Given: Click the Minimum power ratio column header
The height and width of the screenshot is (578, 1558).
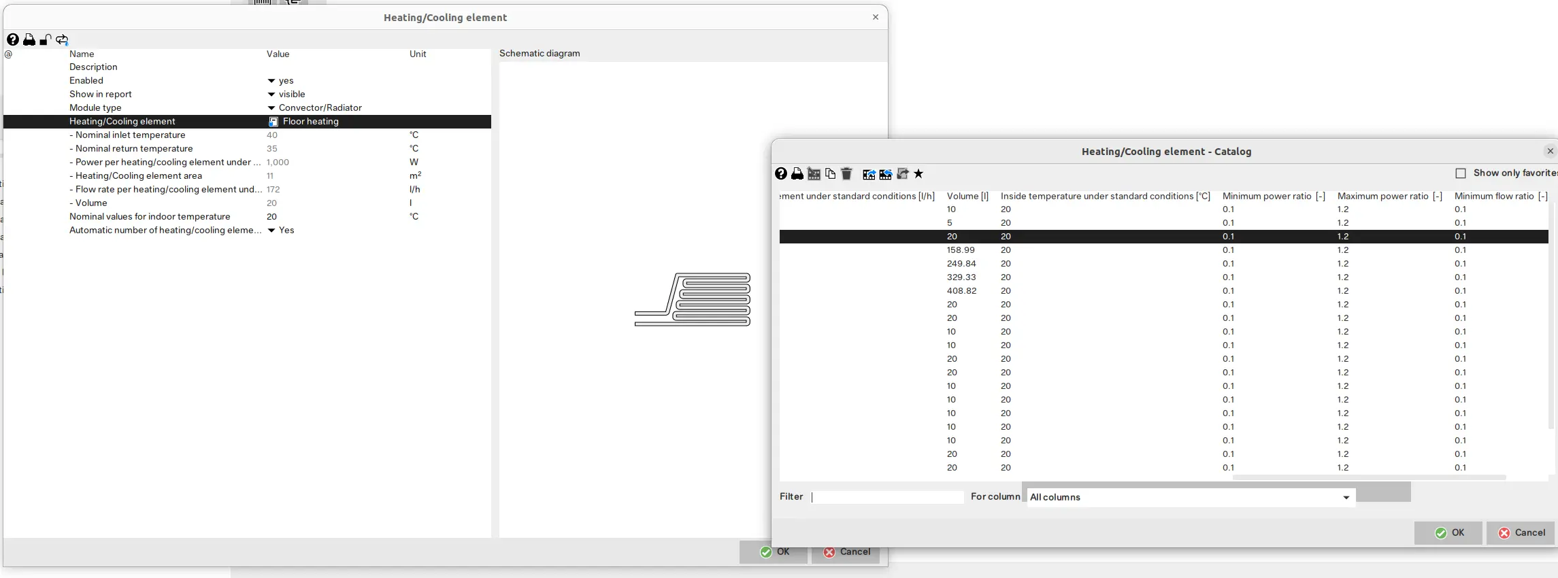Looking at the screenshot, I should (1273, 197).
